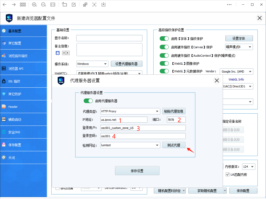Click the 备注信息 text area
266x199 pixels.
point(109,49)
